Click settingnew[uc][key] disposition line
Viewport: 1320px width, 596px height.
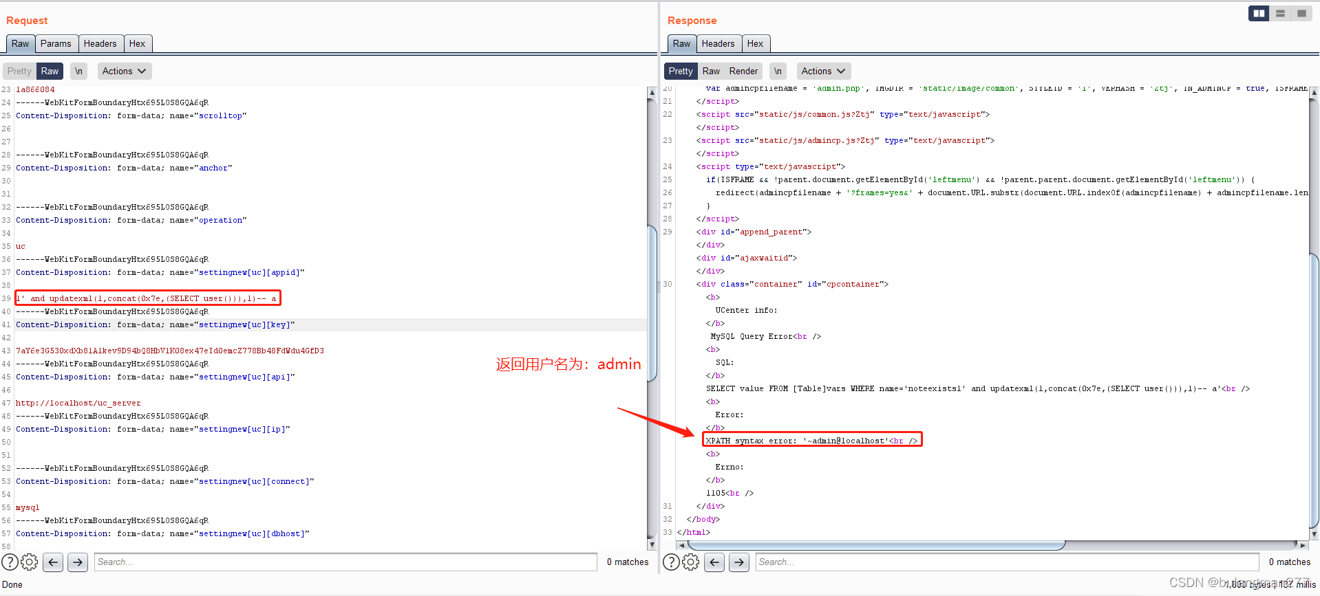[x=156, y=324]
